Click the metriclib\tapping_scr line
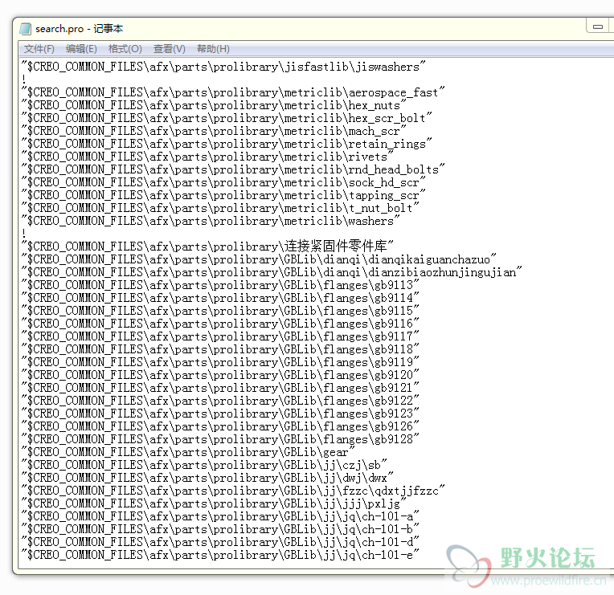Screen dimensions: 614x595 click(223, 195)
